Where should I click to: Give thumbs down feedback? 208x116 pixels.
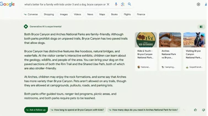pyautogui.click(x=204, y=110)
